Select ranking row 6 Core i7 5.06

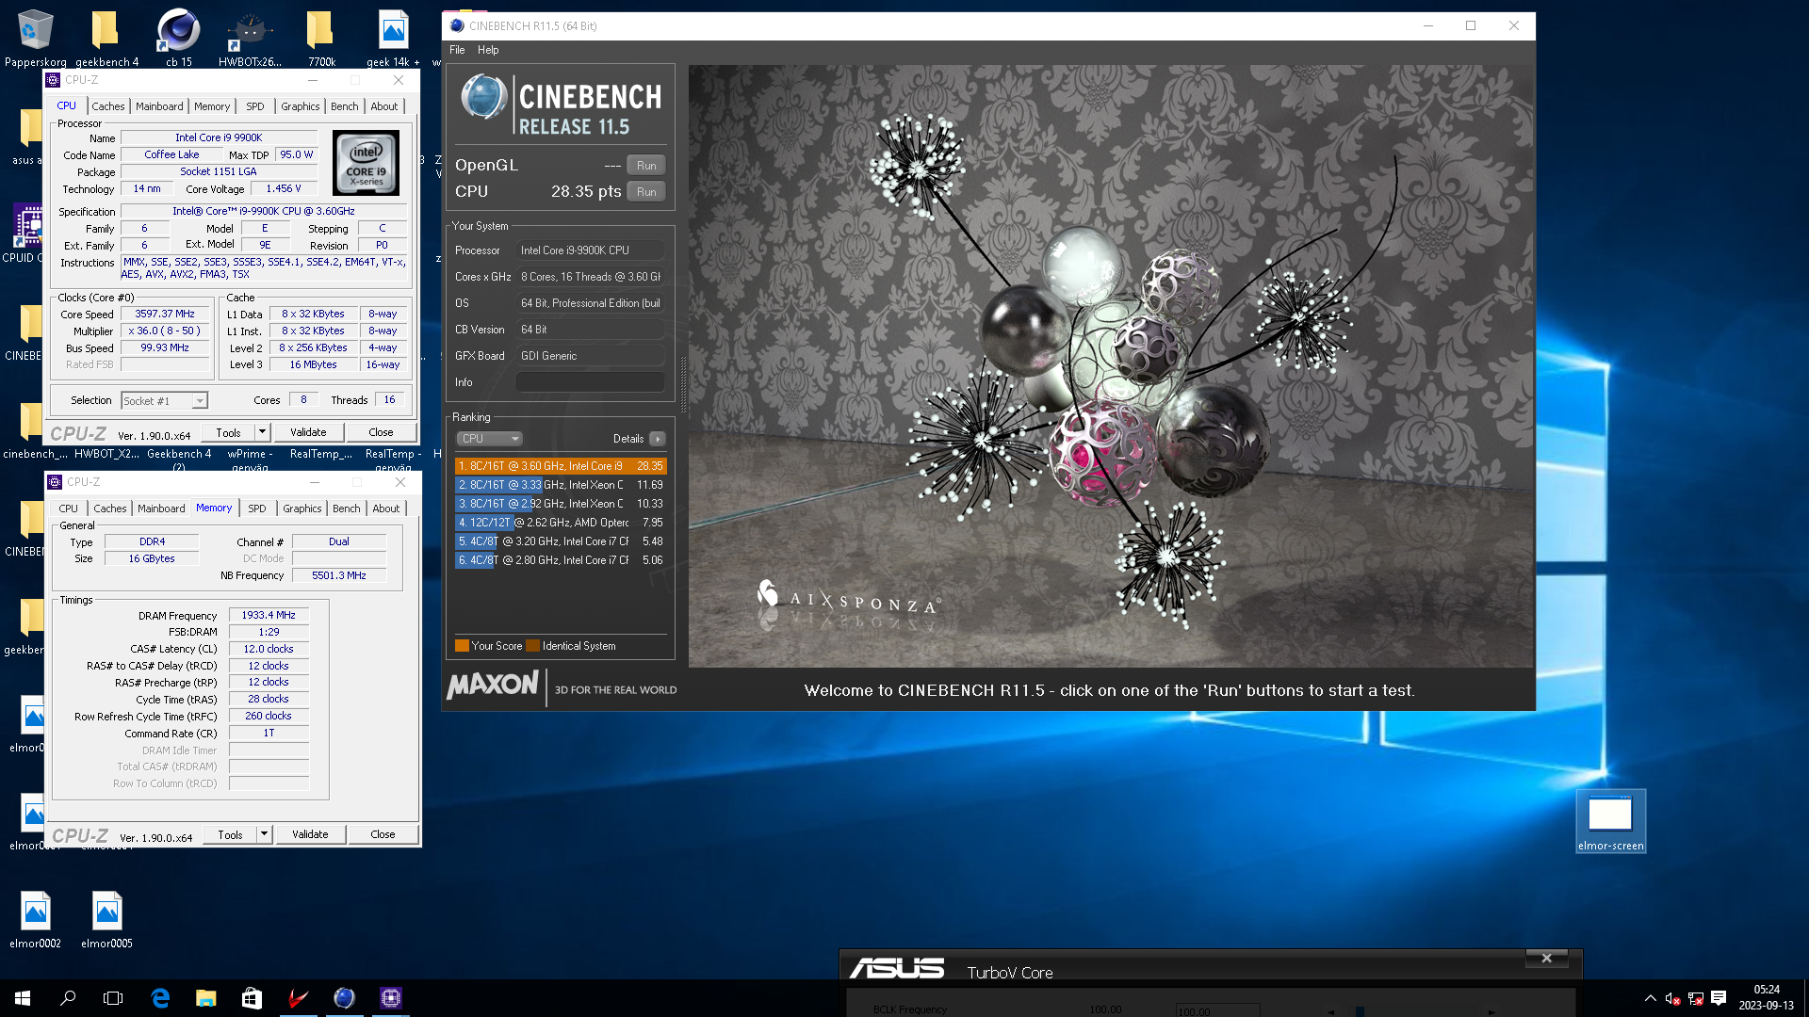561,560
